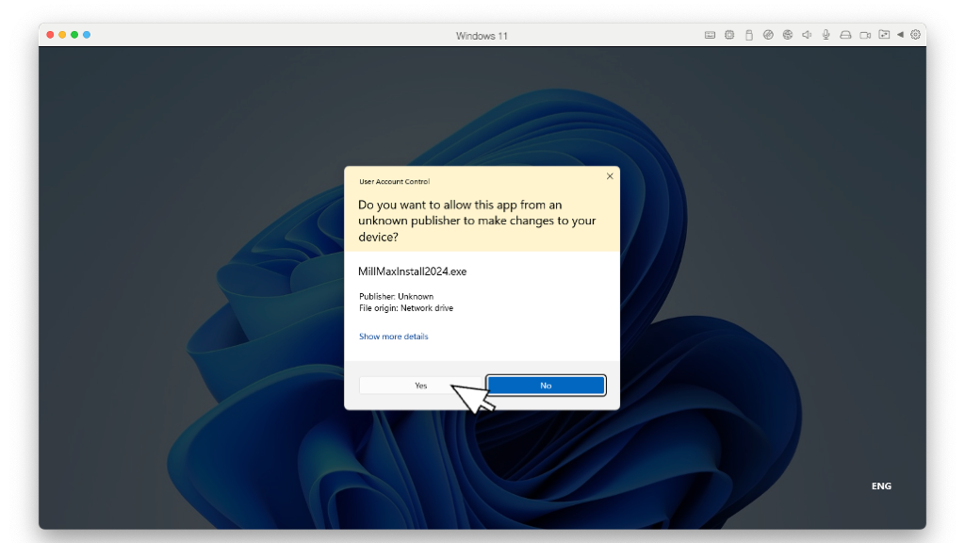
Task: Open the hard disk drive icon
Action: (845, 35)
